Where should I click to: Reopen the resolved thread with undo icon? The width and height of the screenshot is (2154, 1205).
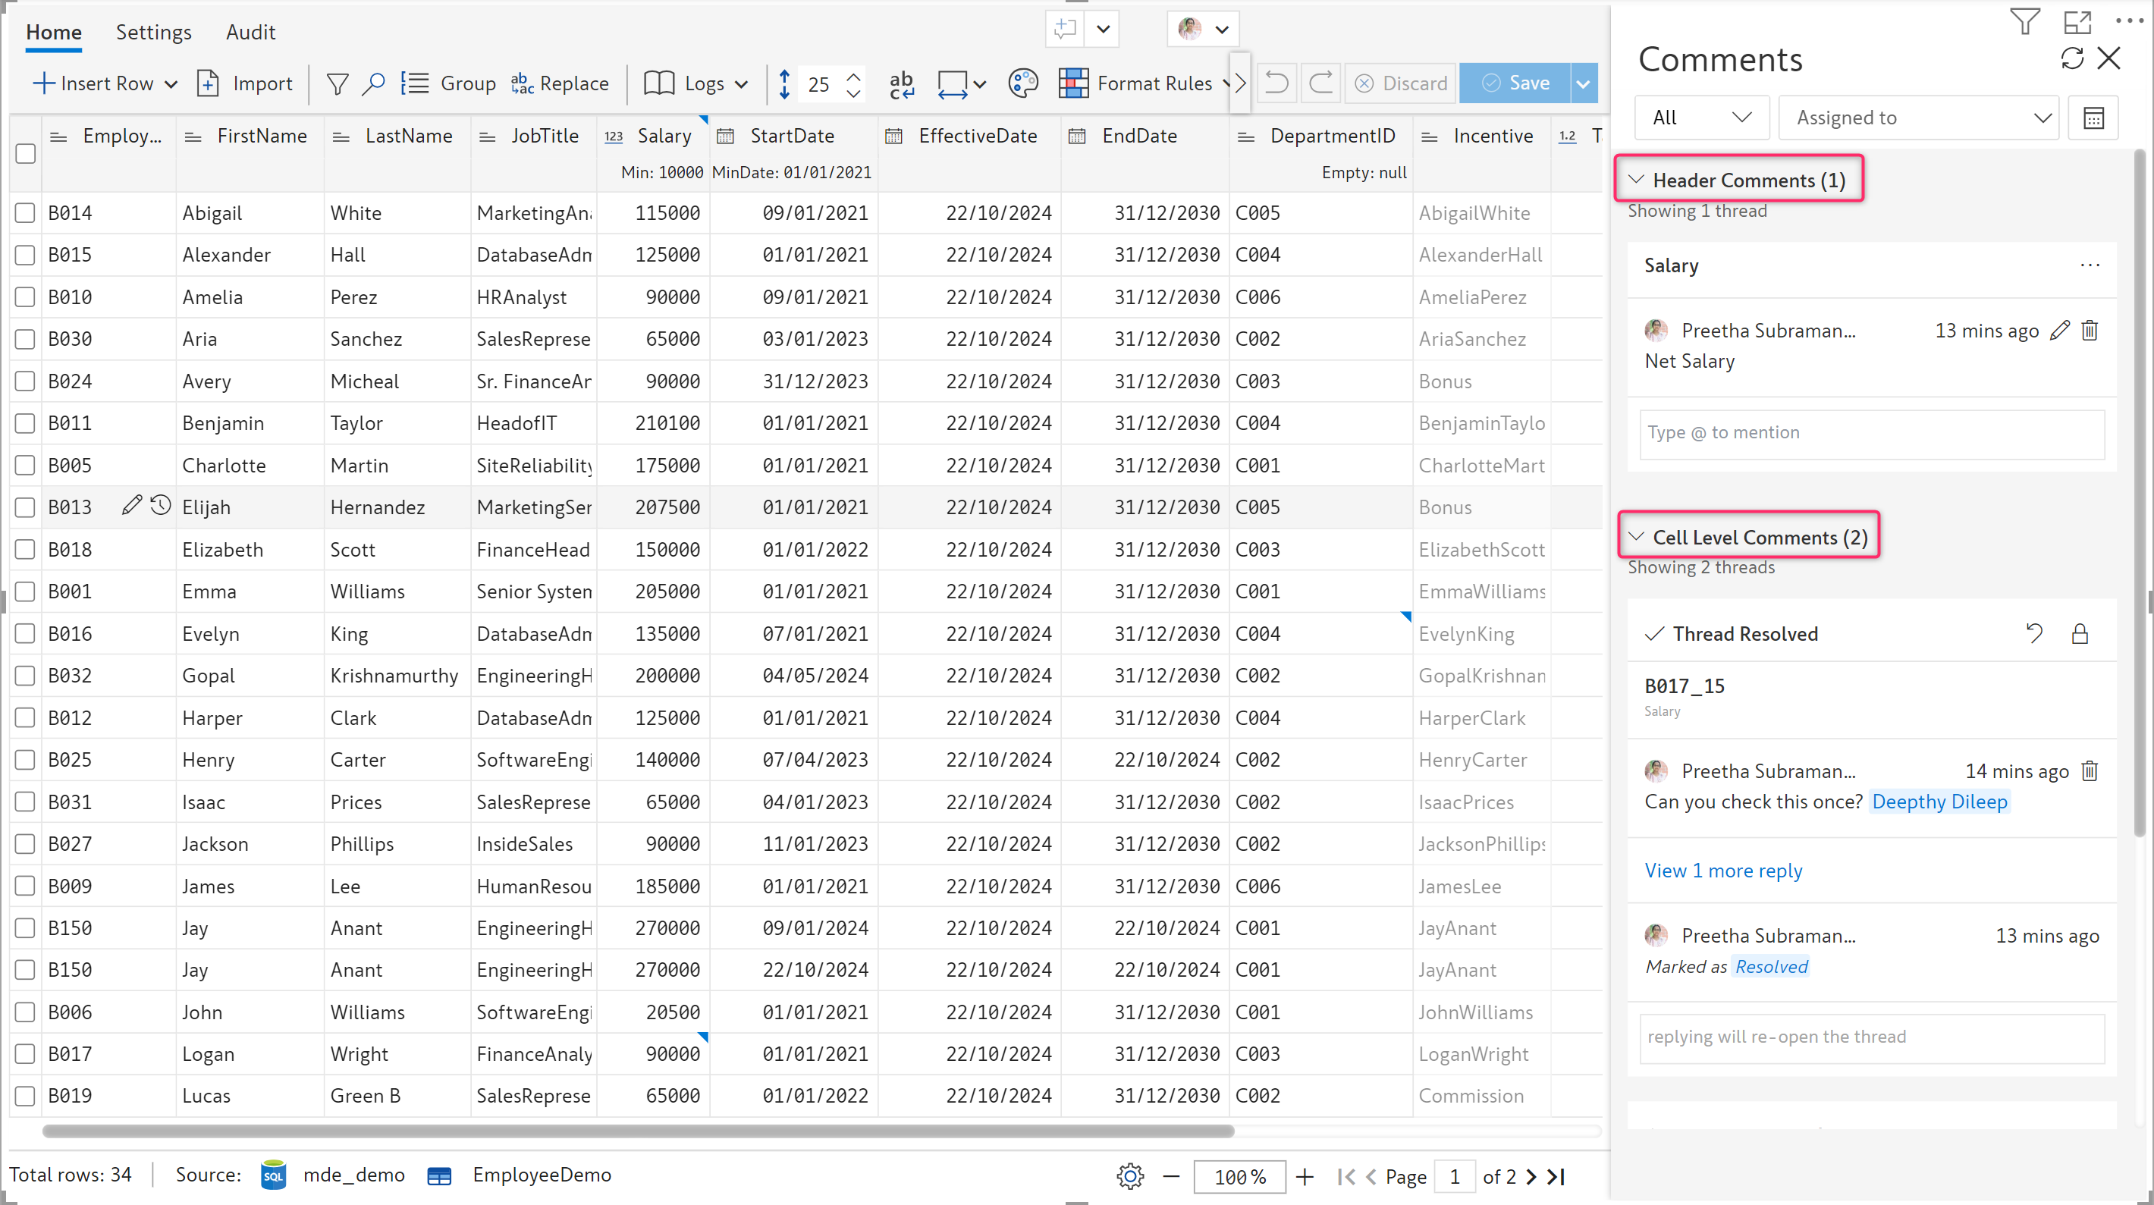(x=2033, y=634)
